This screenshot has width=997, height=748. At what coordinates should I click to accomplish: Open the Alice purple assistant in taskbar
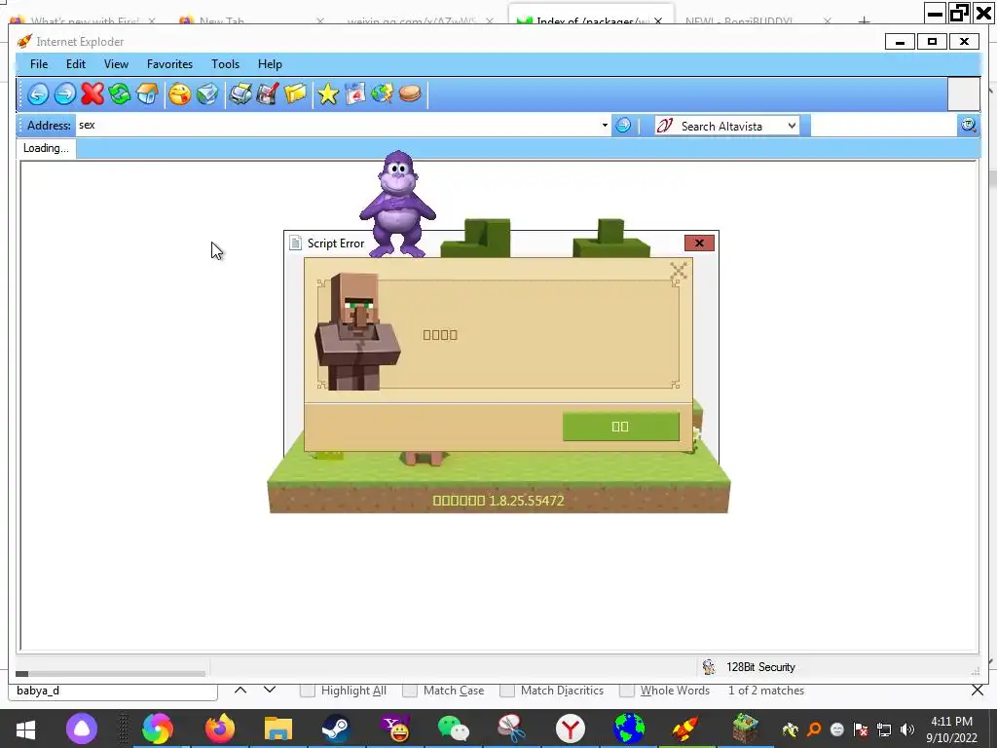[x=82, y=729]
